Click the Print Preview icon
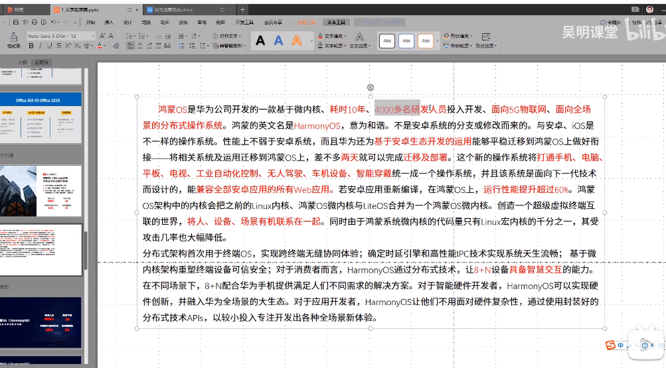666x368 pixels. (x=44, y=22)
